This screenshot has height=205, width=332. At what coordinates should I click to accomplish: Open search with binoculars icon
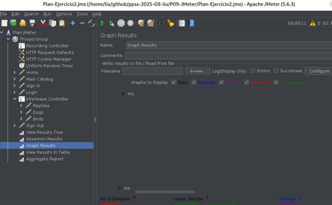coord(162,23)
